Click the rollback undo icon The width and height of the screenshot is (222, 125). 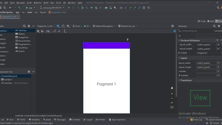point(148,8)
